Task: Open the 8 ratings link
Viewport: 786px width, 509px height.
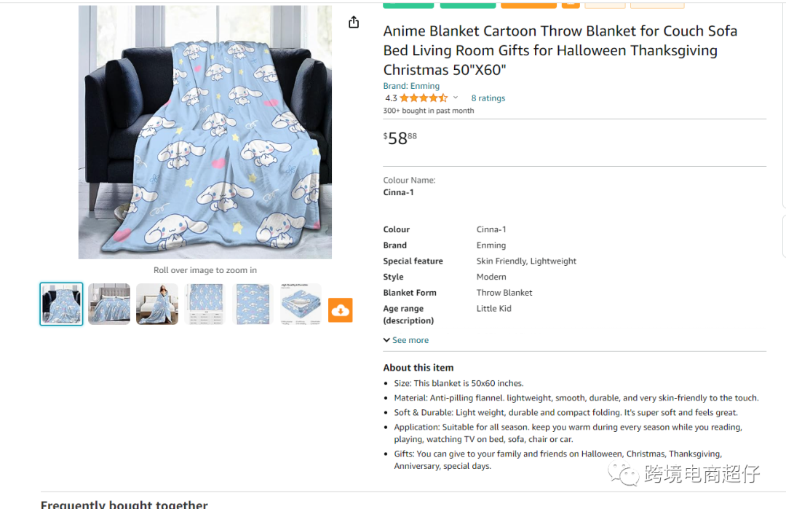Action: 488,98
